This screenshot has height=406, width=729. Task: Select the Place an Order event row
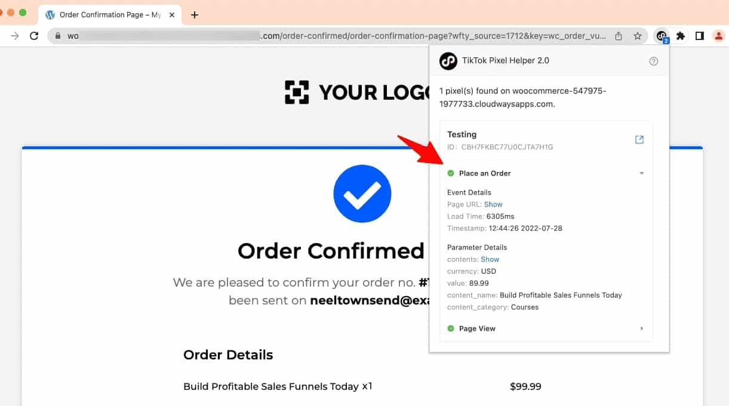tap(546, 173)
